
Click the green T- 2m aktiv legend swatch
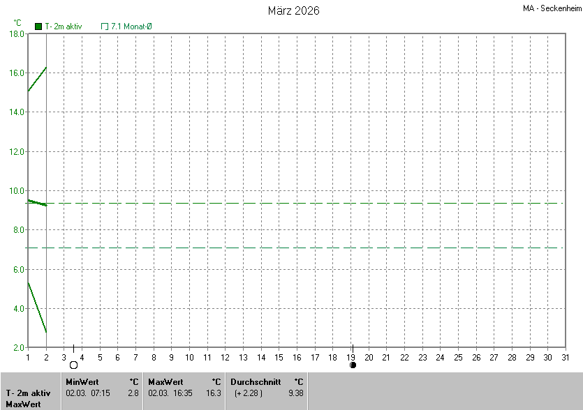click(x=38, y=26)
